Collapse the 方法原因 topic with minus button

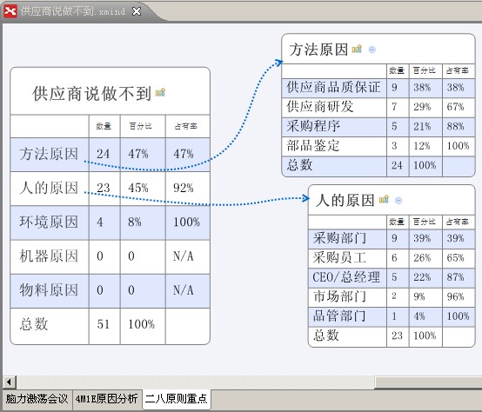[x=372, y=50]
